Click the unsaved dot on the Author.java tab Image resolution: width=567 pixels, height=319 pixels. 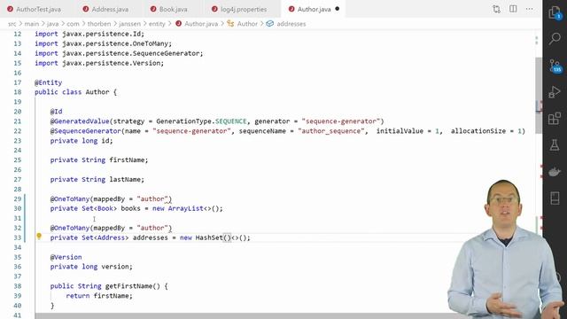[x=337, y=9]
